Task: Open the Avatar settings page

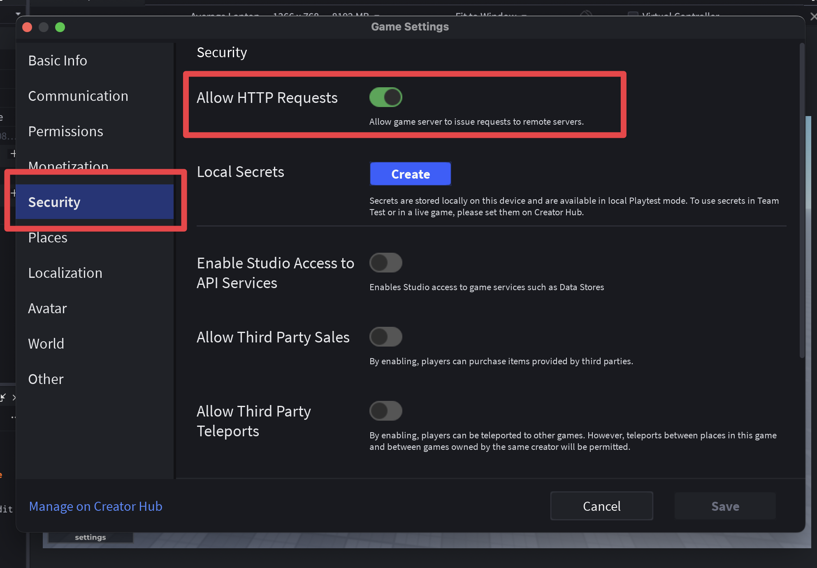Action: pyautogui.click(x=47, y=308)
